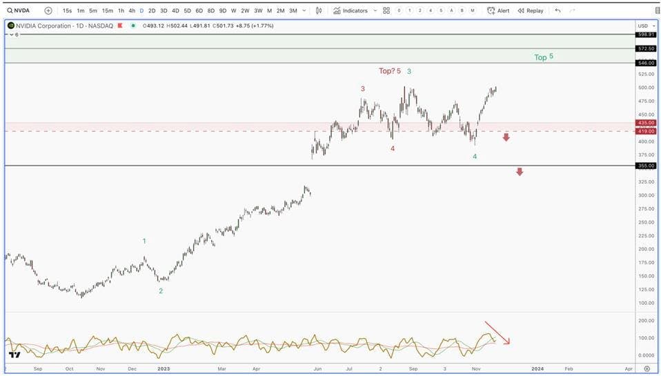Viewport: 661px width, 376px height.
Task: Click the circled 0 toolbar button
Action: click(x=399, y=10)
